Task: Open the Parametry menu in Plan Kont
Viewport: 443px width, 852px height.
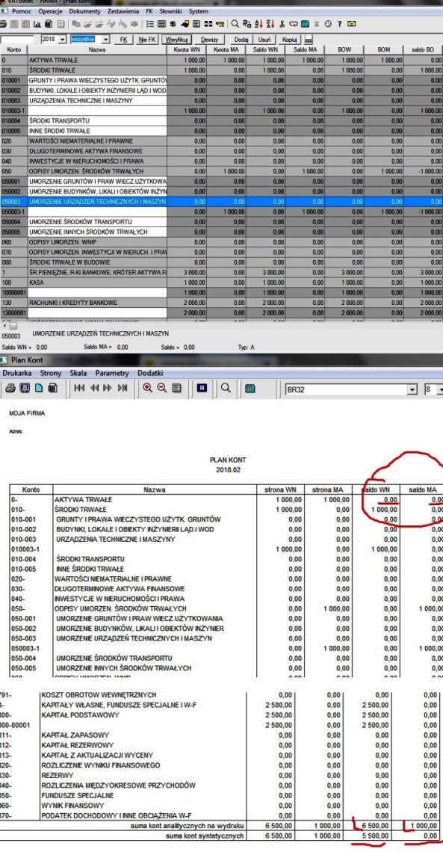Action: [x=112, y=373]
